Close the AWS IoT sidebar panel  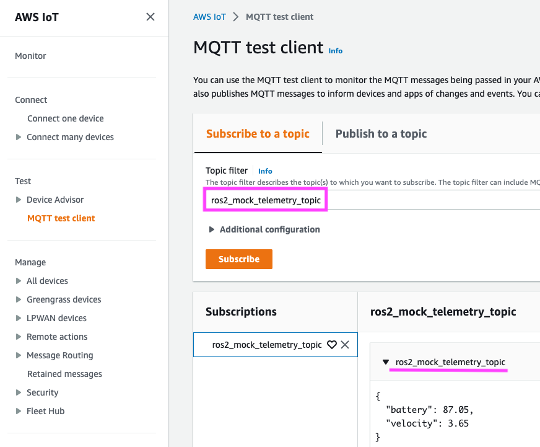click(150, 17)
